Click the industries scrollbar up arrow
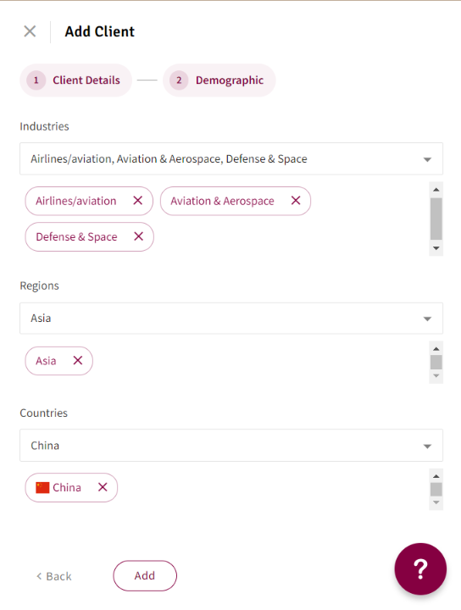This screenshot has width=461, height=610. [436, 190]
